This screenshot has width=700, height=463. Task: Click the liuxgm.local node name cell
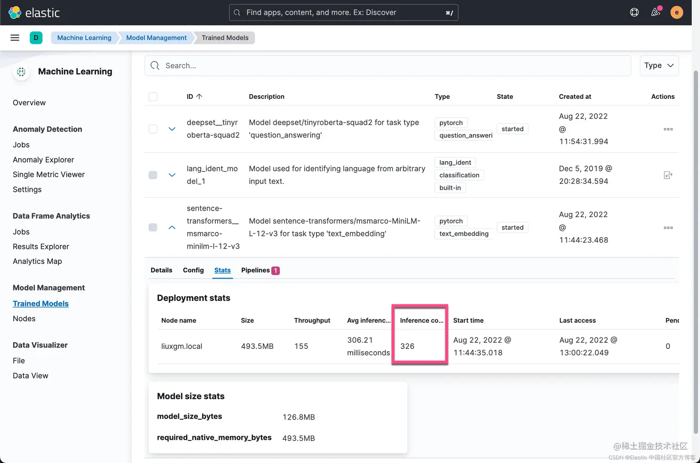182,347
